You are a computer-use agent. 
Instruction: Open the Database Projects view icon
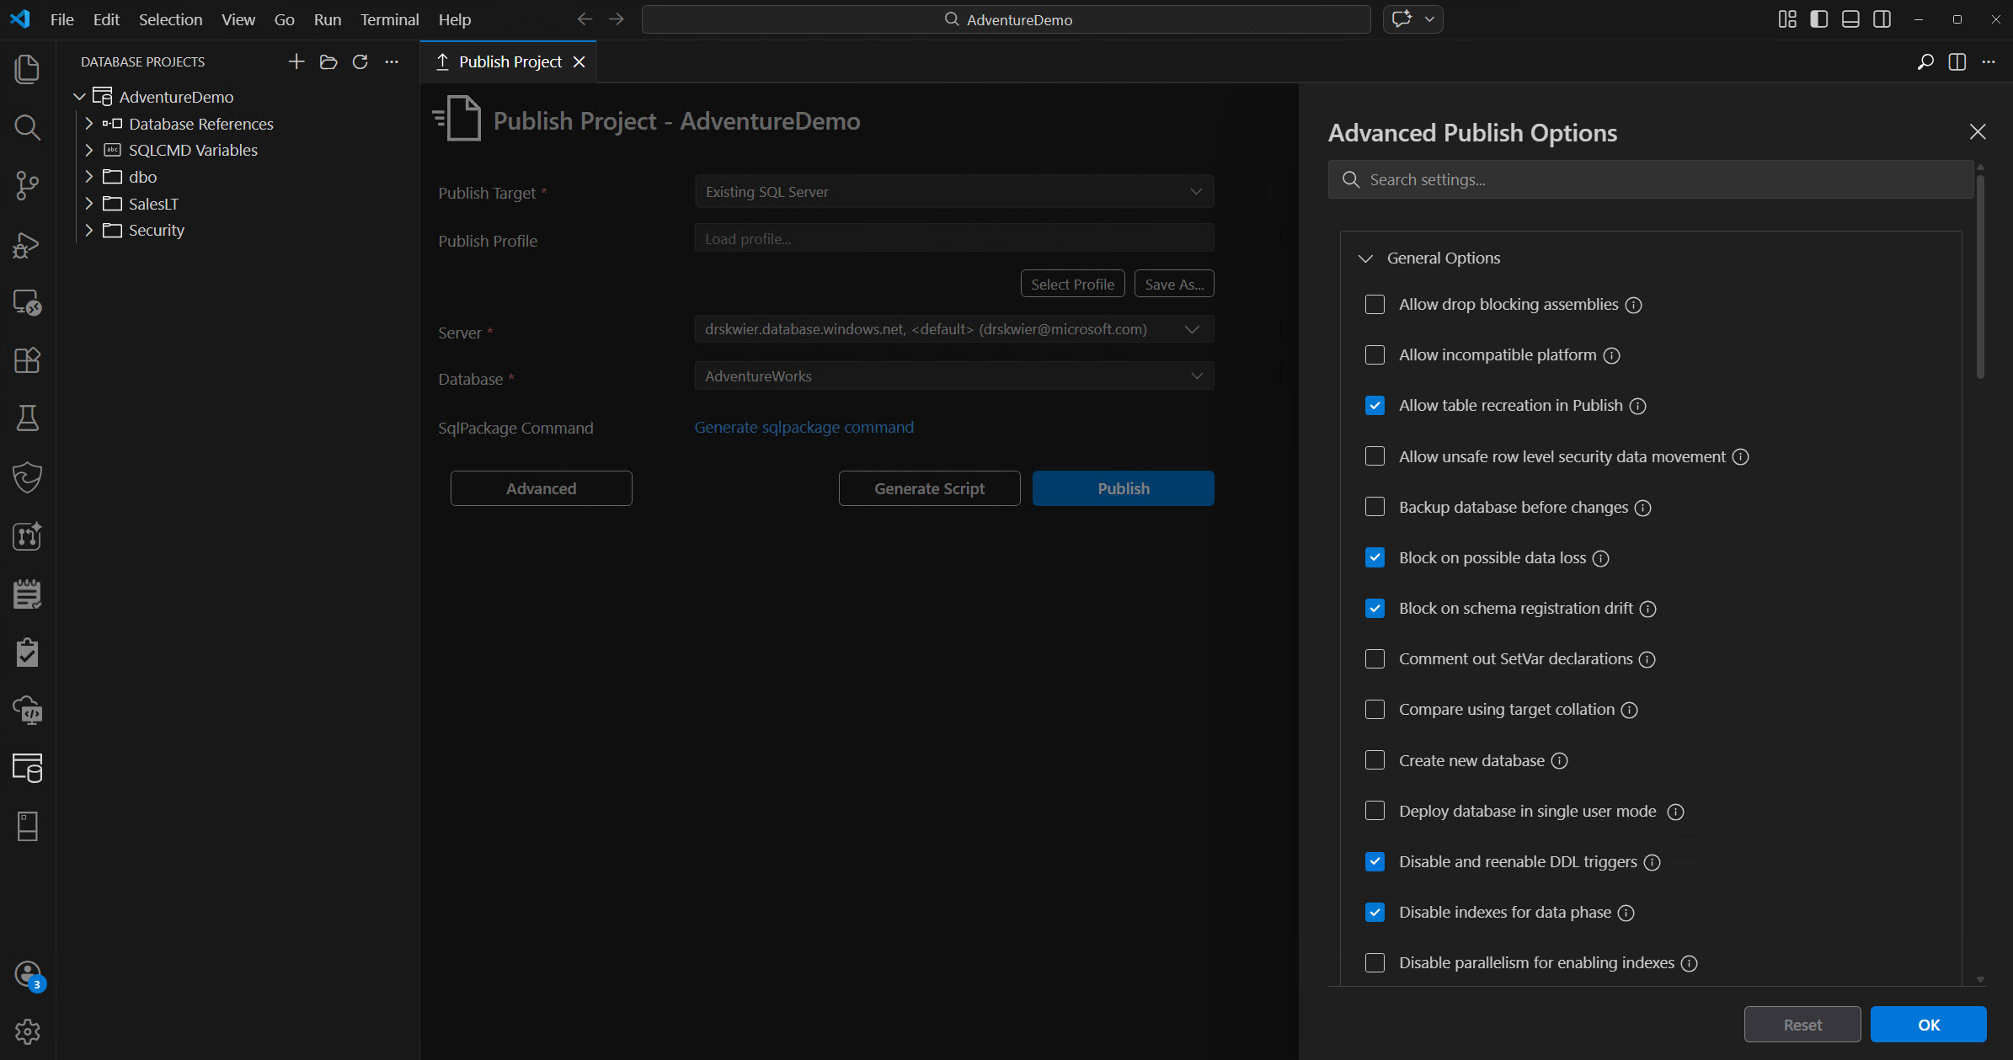click(x=27, y=768)
